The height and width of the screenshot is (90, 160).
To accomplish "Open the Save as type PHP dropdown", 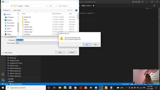I will [37, 43].
